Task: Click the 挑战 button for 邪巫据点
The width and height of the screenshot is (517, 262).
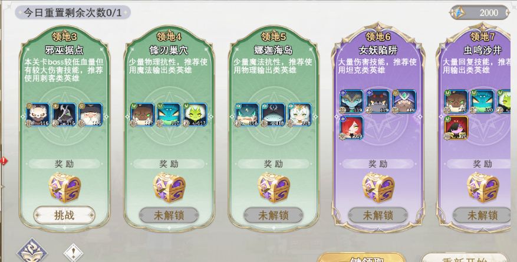Action: click(64, 215)
